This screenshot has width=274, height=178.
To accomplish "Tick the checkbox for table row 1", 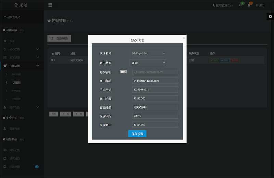I will coord(52,60).
